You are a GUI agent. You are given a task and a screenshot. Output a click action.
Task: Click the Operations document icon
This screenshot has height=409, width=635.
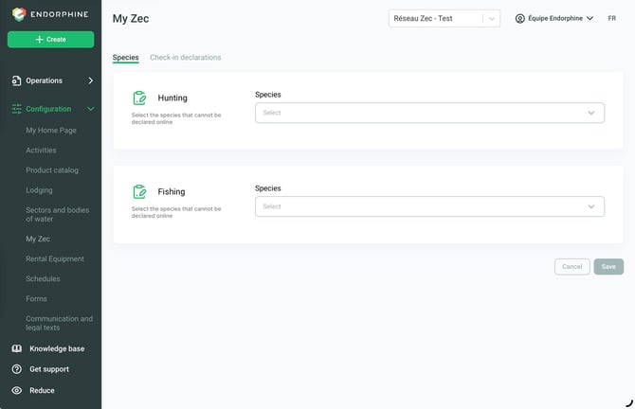16,80
